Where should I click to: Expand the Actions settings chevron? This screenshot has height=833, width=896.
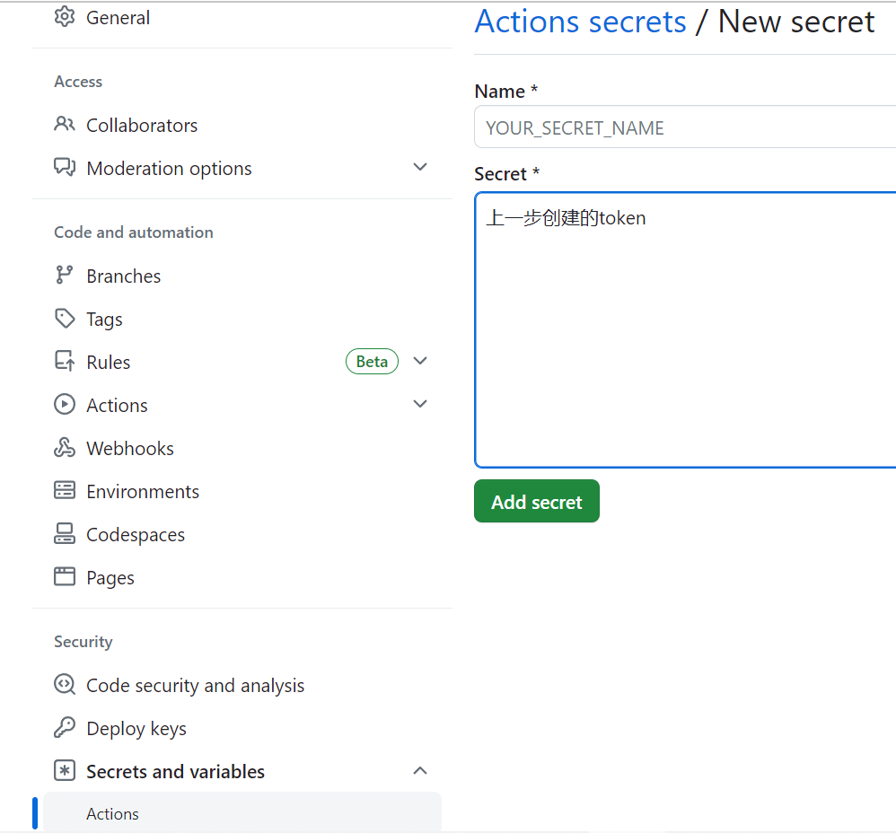[420, 404]
